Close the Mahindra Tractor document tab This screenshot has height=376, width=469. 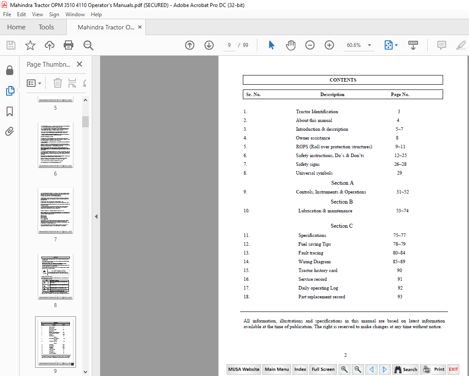tap(140, 27)
